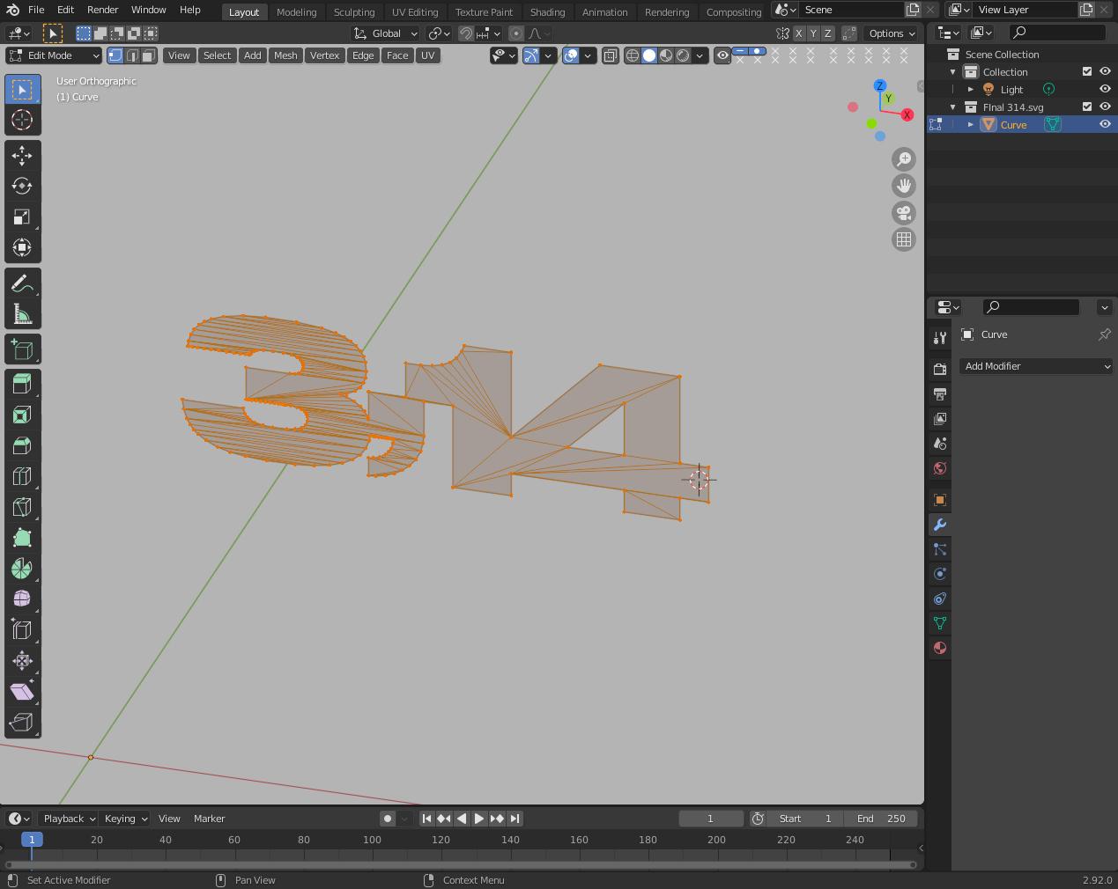Uncheck the Collection exclusion checkbox
The width and height of the screenshot is (1118, 889).
[x=1086, y=71]
